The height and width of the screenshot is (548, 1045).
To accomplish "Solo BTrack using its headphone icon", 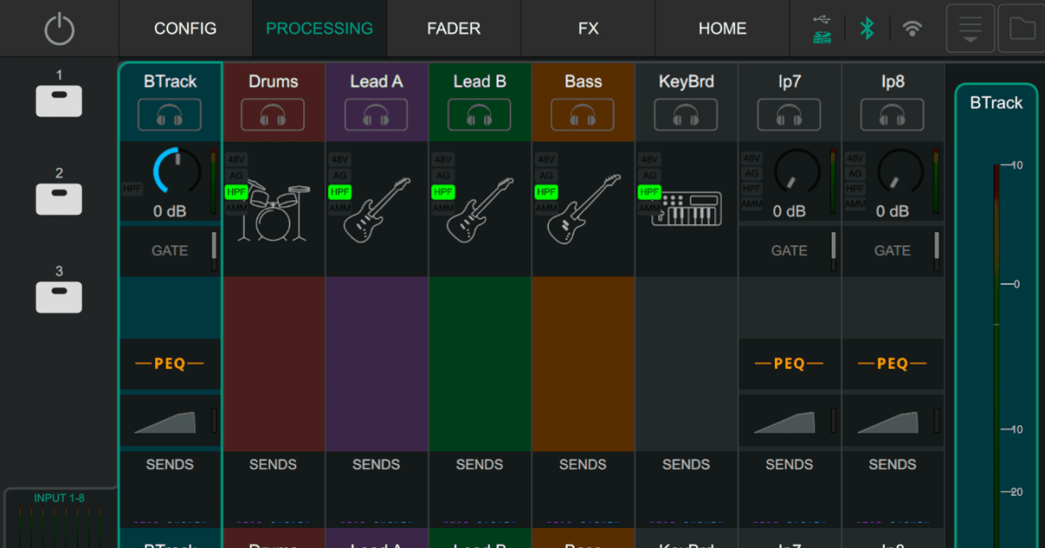I will 170,114.
